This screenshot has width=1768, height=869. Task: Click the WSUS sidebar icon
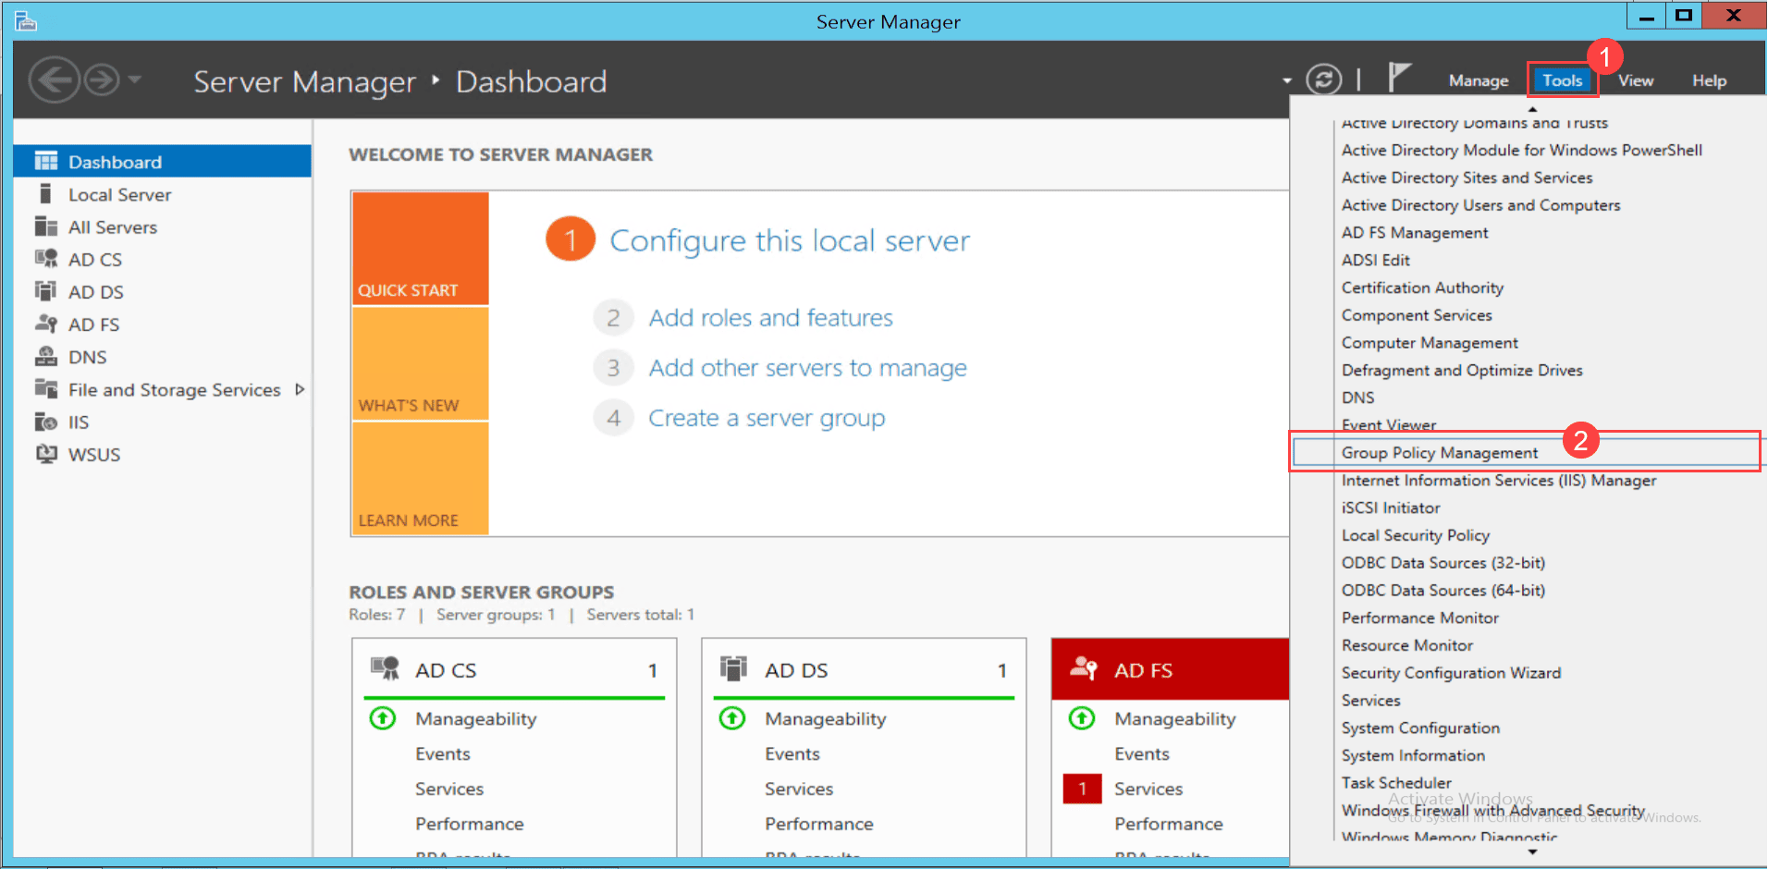pos(45,455)
